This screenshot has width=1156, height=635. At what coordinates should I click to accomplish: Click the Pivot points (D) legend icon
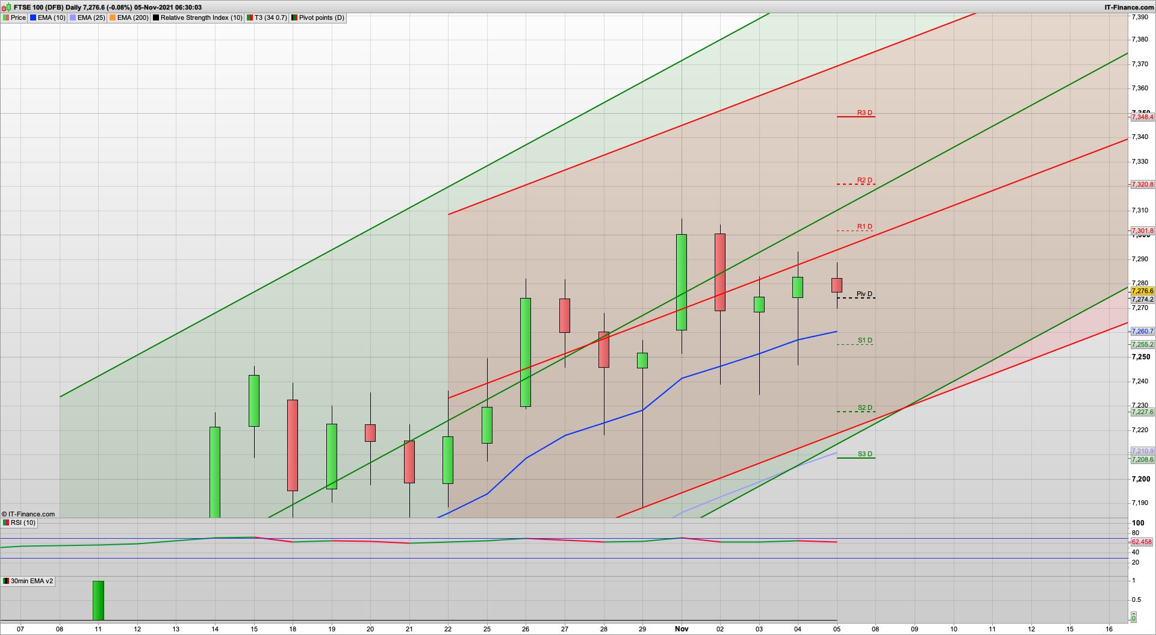pyautogui.click(x=294, y=18)
